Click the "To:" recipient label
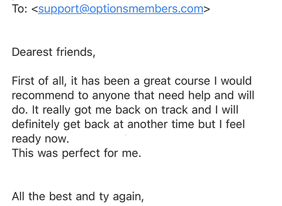 point(19,9)
